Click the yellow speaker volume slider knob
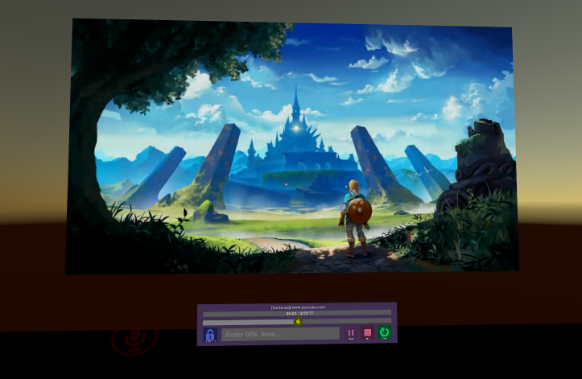The height and width of the screenshot is (379, 582). [298, 322]
